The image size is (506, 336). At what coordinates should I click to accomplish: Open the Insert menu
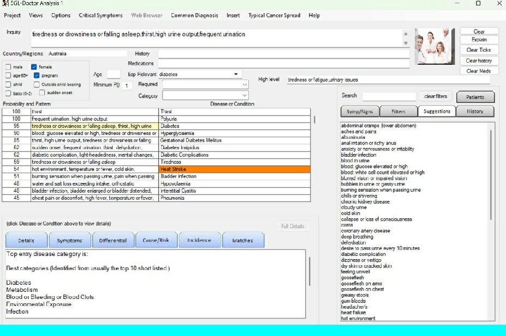[233, 15]
